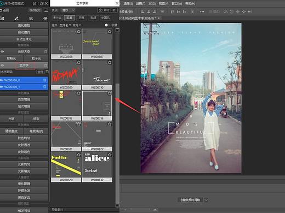Open the 3D(D) menu

pos(152,3)
